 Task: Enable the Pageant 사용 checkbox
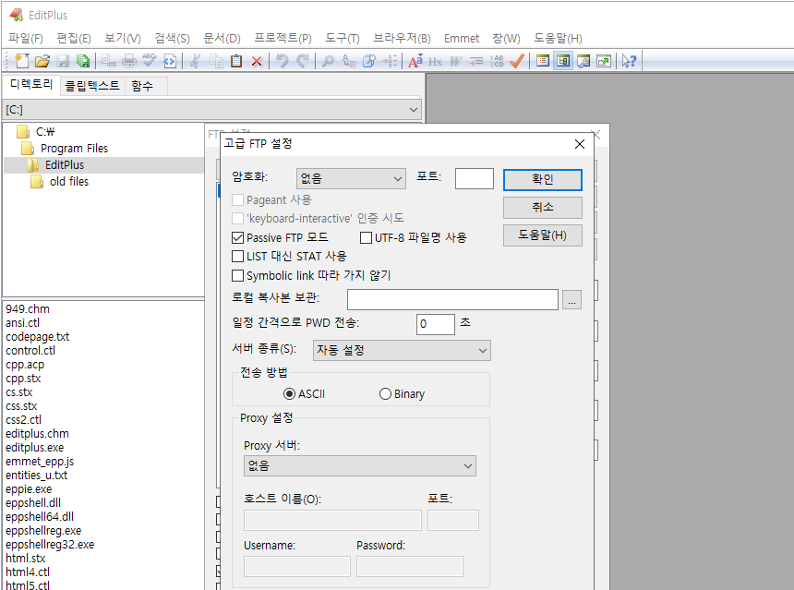pyautogui.click(x=237, y=199)
